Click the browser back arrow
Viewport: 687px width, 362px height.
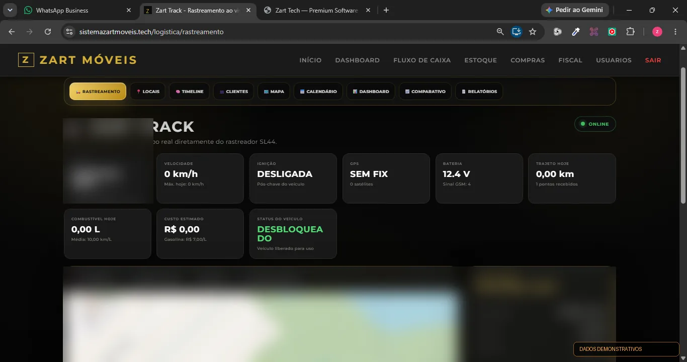(12, 32)
